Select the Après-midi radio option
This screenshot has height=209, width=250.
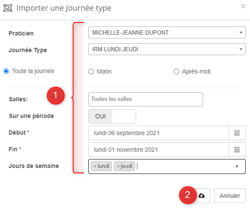176,71
